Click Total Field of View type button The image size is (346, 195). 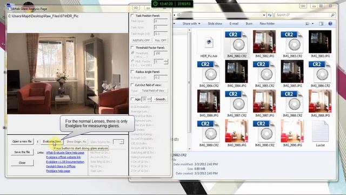point(153,90)
